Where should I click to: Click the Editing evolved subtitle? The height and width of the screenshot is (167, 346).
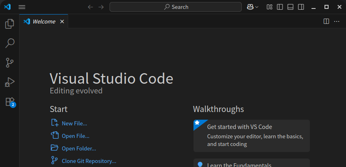click(76, 91)
